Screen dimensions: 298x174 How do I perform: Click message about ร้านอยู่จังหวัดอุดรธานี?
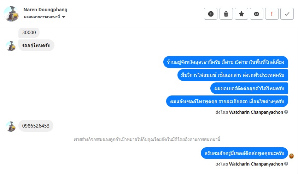(x=226, y=62)
